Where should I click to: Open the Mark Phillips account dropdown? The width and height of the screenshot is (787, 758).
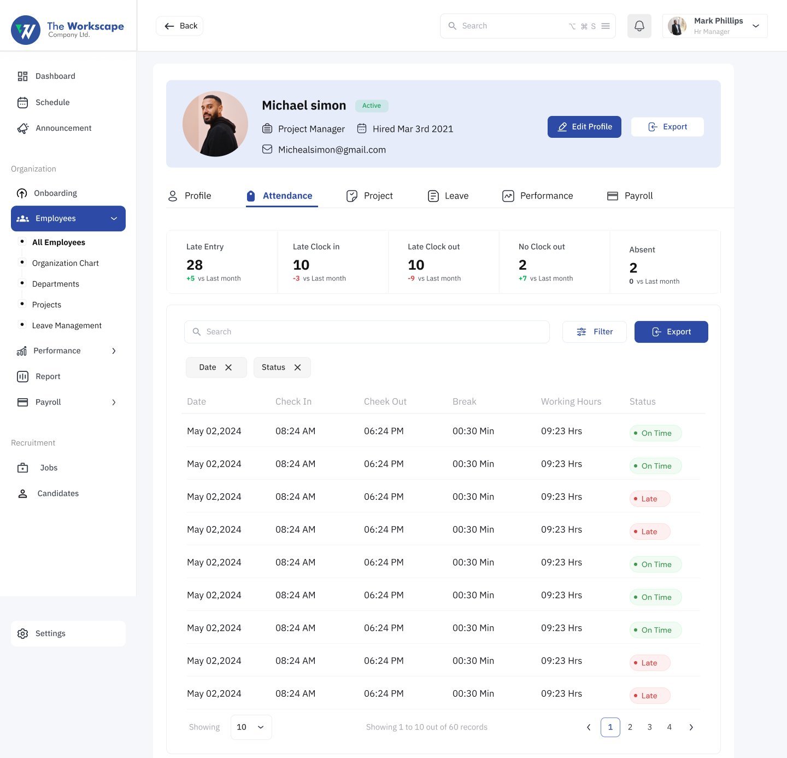point(756,26)
